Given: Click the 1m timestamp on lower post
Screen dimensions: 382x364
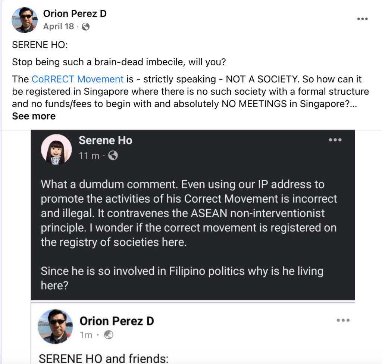Looking at the screenshot, I should pyautogui.click(x=86, y=335).
